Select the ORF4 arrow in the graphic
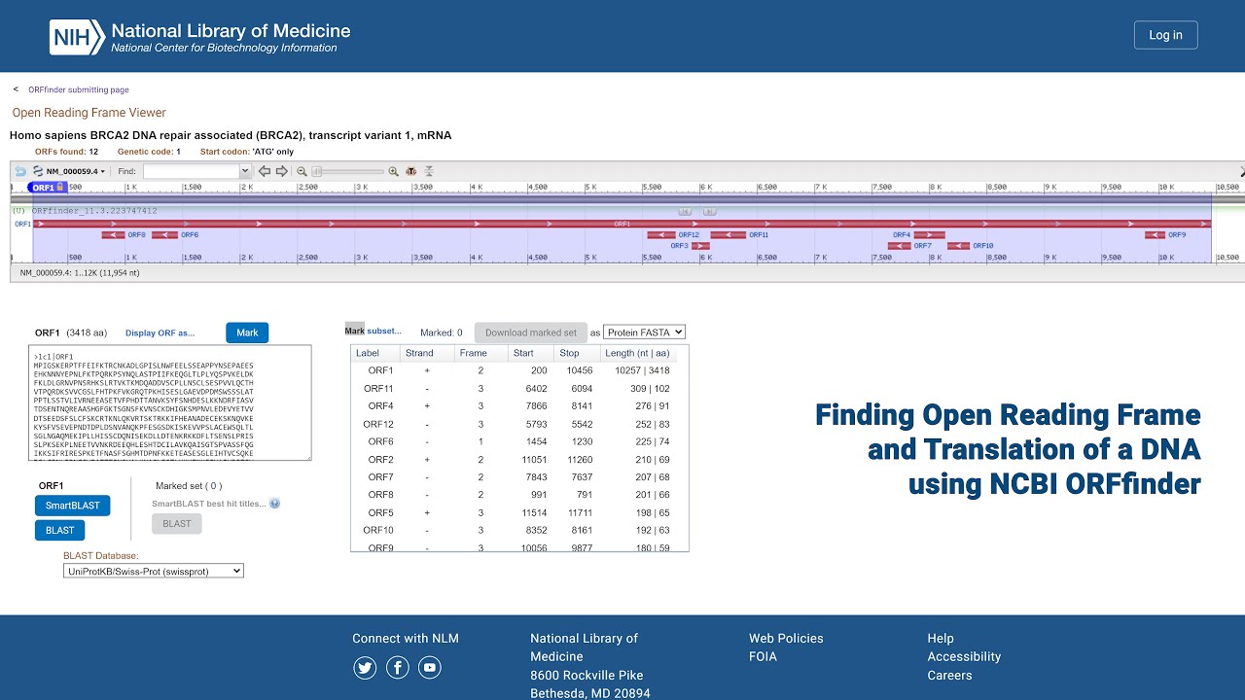This screenshot has width=1245, height=700. 929,234
